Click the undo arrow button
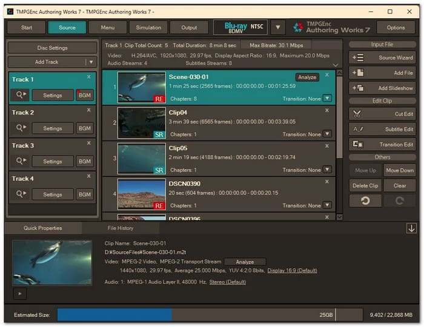The image size is (424, 327). pos(365,201)
